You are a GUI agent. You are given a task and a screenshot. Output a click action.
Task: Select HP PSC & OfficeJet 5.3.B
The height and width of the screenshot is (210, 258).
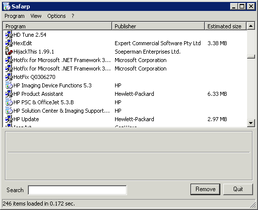point(44,102)
